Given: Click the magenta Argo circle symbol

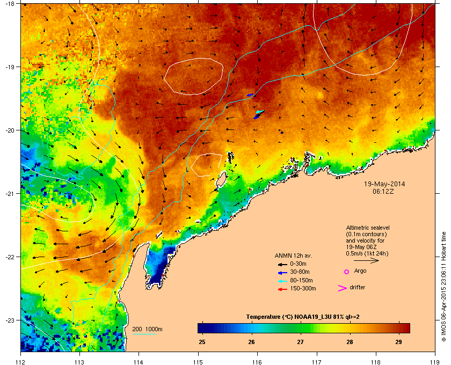Looking at the screenshot, I should pyautogui.click(x=347, y=272).
